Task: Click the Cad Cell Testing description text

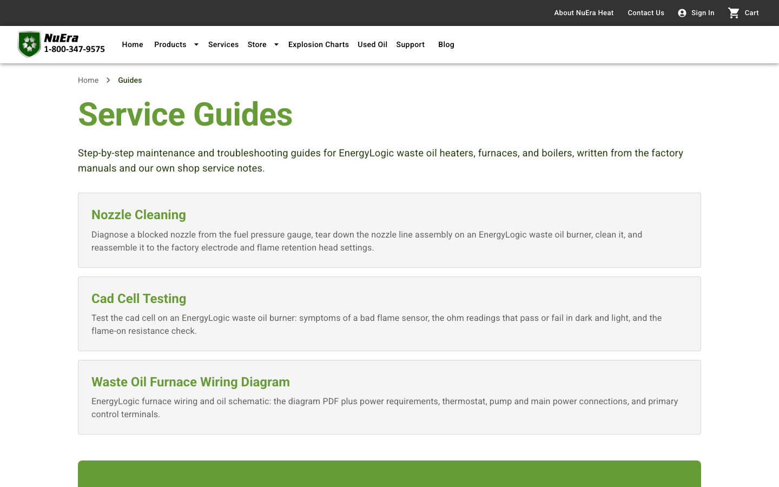Action: 377,325
